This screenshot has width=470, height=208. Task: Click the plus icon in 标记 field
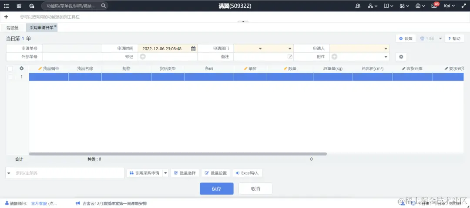click(x=143, y=57)
